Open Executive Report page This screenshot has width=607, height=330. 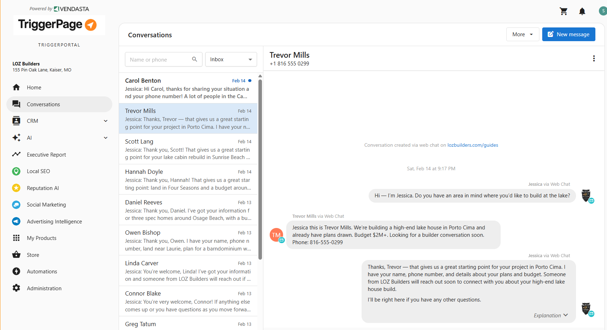[x=59, y=154]
